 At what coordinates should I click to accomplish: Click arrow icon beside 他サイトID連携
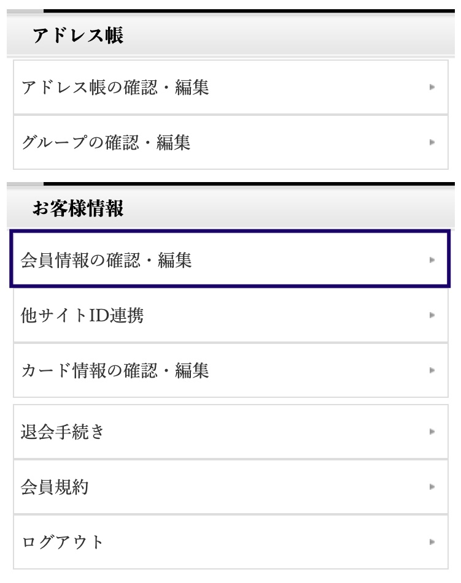coord(432,315)
